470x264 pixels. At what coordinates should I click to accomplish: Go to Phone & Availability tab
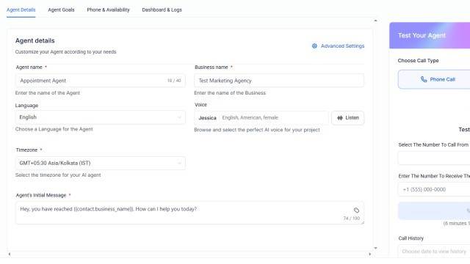(108, 10)
